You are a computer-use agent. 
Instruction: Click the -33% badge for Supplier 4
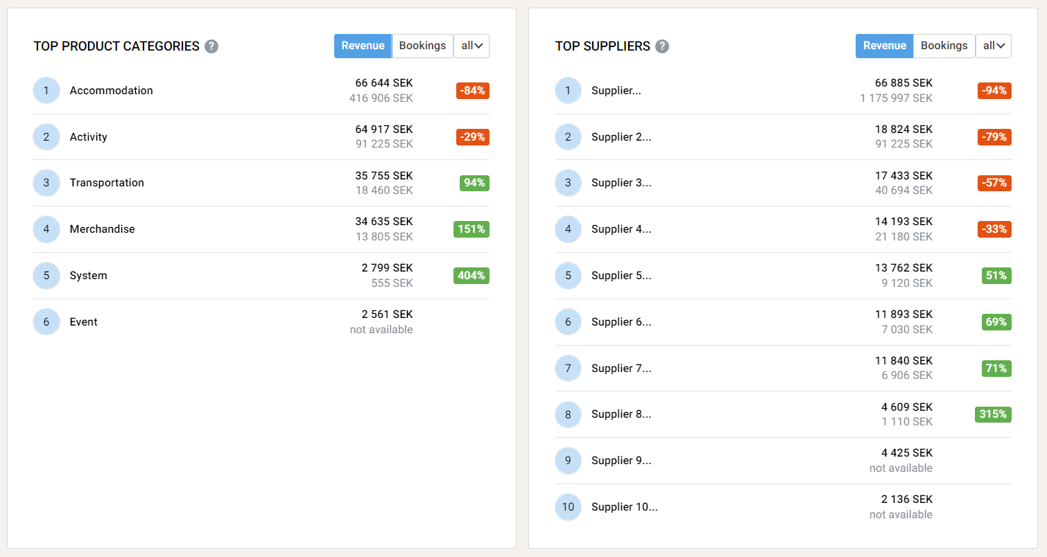994,229
